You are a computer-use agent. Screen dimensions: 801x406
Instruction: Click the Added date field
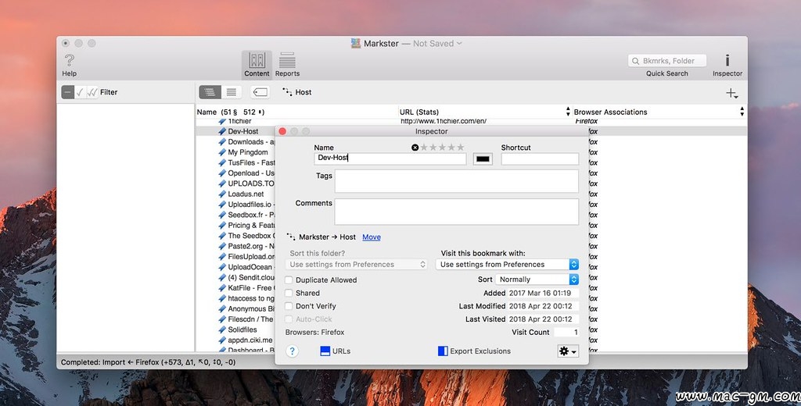[x=543, y=294]
